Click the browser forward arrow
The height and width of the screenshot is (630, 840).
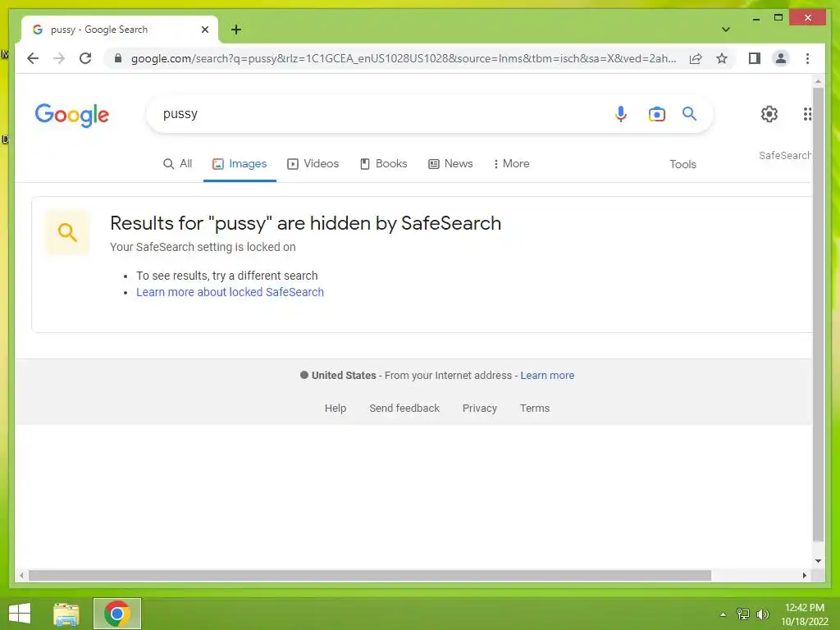pos(59,58)
